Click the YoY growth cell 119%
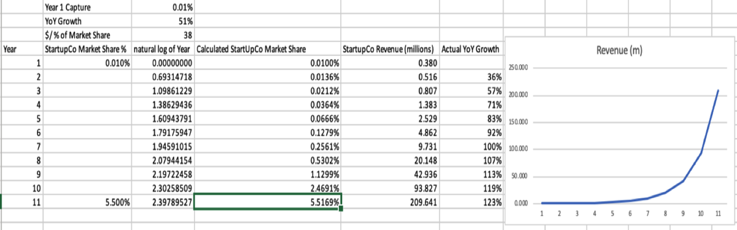Viewport: 737px width, 230px height. [x=472, y=188]
